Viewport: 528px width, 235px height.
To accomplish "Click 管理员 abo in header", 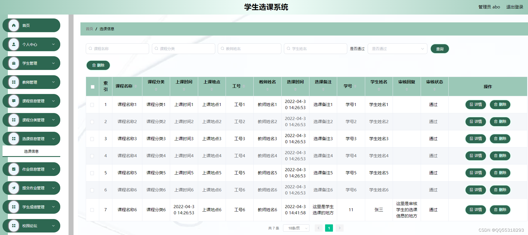I will point(489,7).
